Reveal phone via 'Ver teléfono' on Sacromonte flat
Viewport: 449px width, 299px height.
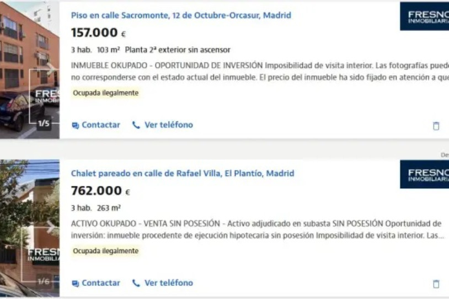click(169, 125)
